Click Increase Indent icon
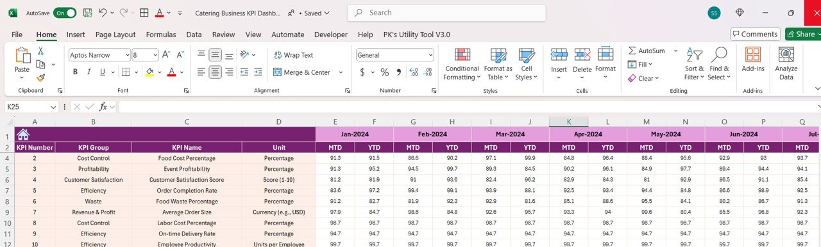Screen dimensions: 821x247 (x=258, y=72)
